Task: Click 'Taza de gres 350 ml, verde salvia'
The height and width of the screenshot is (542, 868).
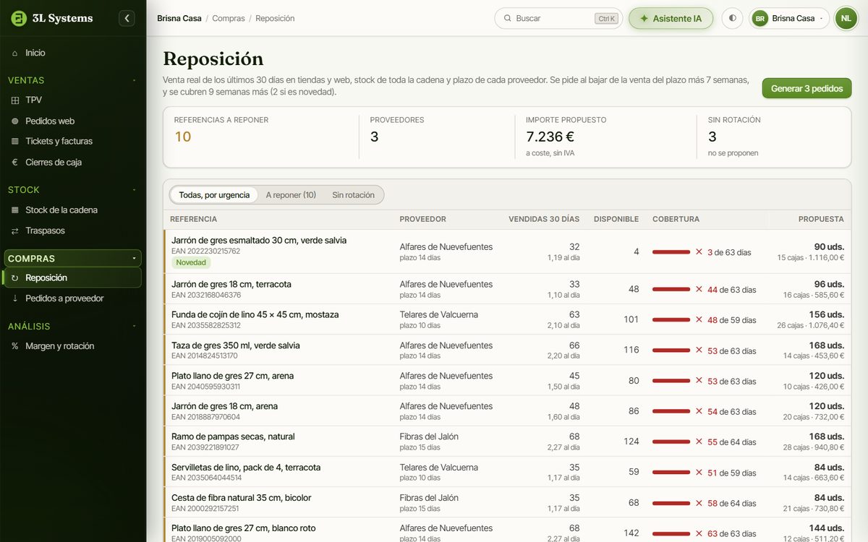Action: (x=236, y=345)
